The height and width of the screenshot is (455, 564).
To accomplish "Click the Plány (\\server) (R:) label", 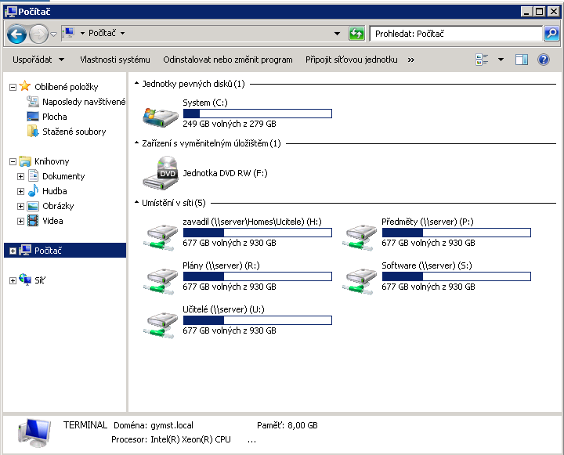I will [x=221, y=265].
